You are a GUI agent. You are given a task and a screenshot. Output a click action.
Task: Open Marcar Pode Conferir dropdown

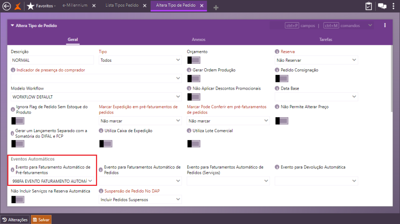pos(228,121)
